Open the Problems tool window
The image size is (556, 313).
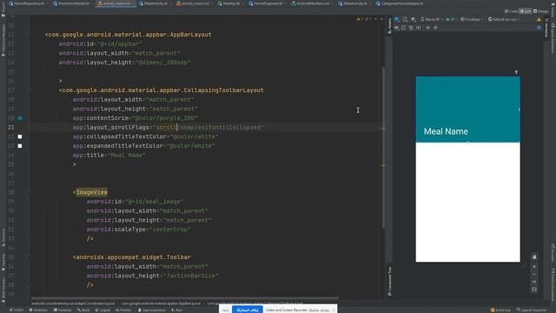[x=38, y=310]
